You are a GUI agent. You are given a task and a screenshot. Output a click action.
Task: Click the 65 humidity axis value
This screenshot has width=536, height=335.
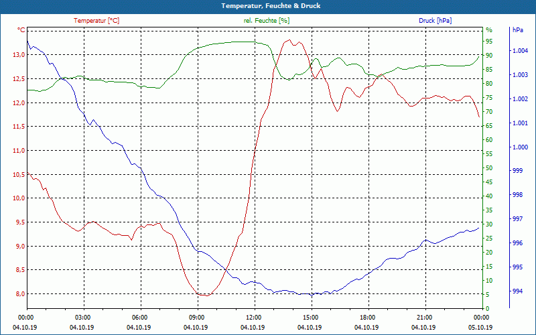[489, 126]
